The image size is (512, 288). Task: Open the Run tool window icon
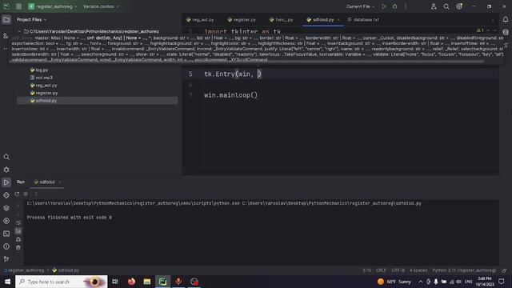coord(6,182)
